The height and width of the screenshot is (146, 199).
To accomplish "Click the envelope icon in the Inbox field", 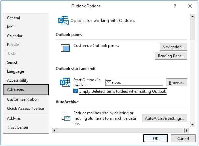I will [109, 82].
